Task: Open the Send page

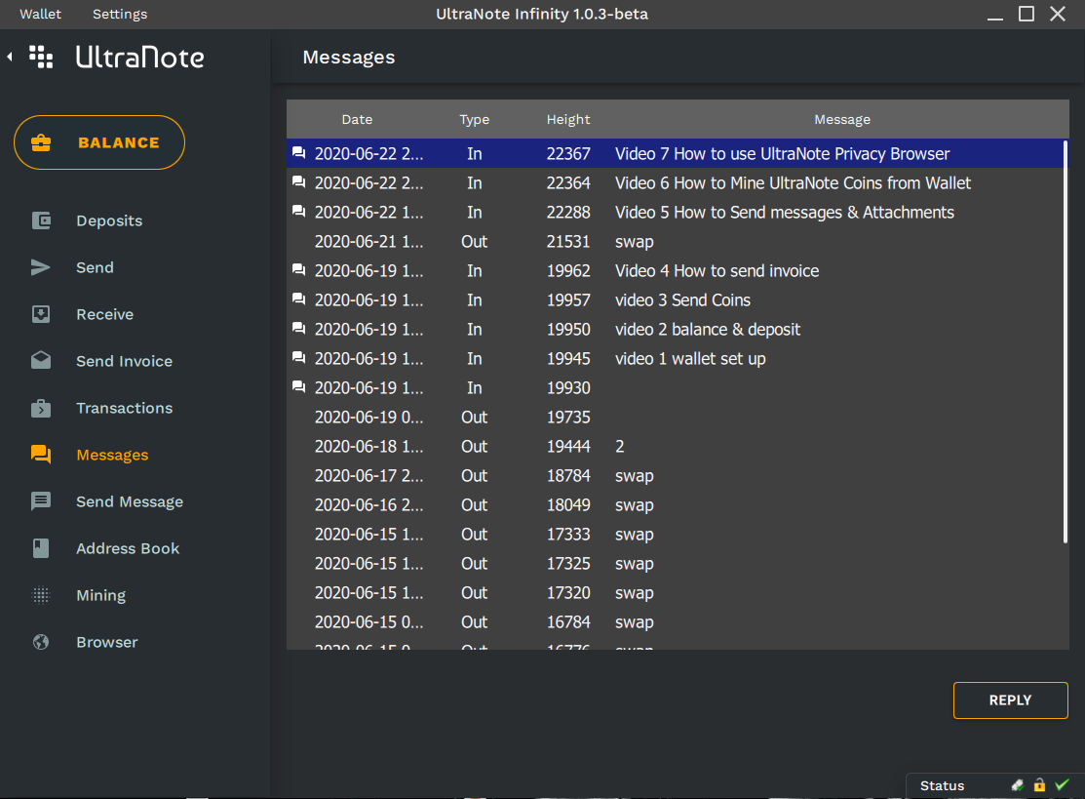Action: 95,267
